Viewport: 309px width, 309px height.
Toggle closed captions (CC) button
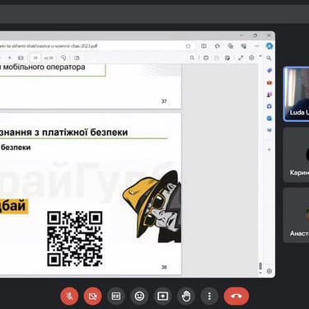point(116,296)
